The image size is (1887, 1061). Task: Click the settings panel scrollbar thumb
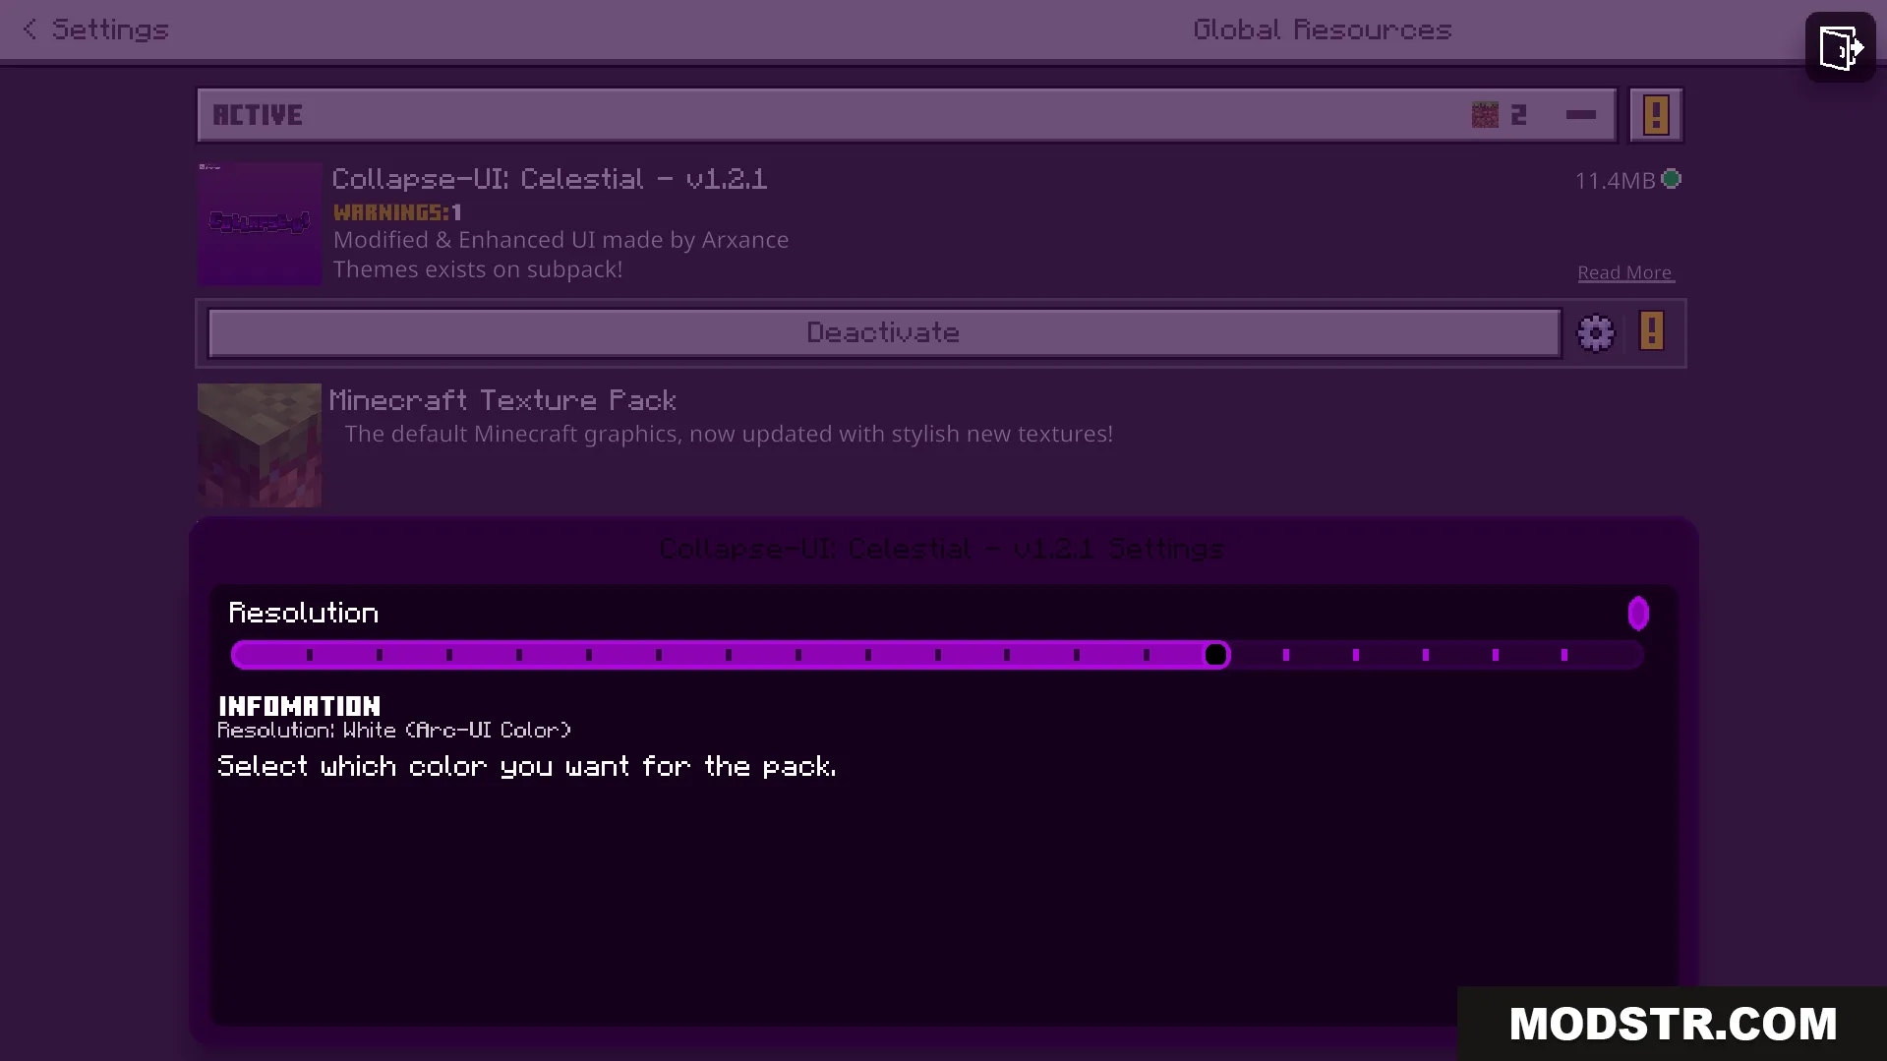click(1638, 614)
